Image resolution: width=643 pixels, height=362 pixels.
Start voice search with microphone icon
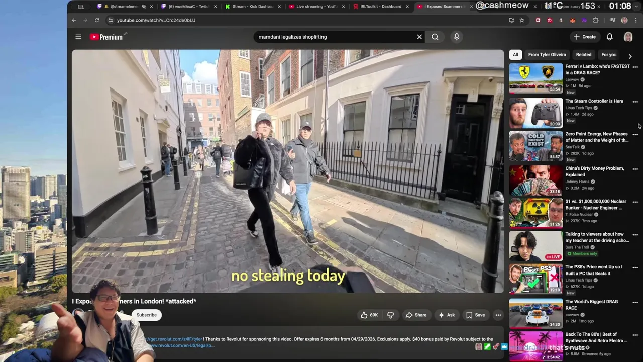point(457,37)
